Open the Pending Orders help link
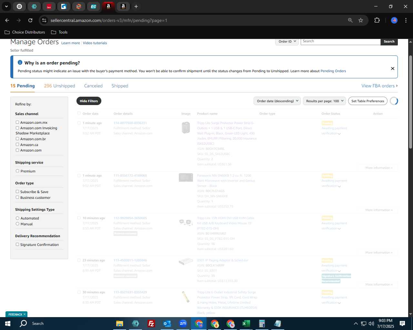Viewport: 413px width, 330px height. click(x=333, y=71)
